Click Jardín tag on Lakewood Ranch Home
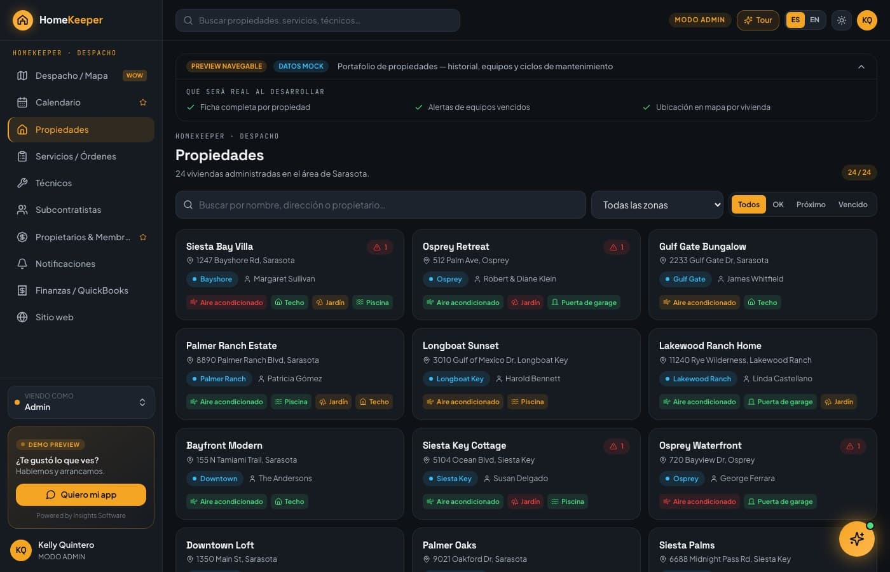Screen dimensions: 890x572 (839, 402)
